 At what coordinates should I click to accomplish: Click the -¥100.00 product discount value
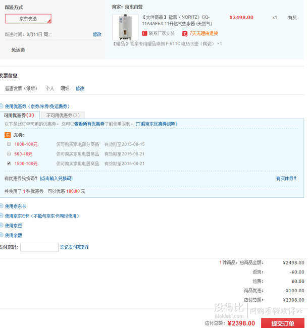point(294,291)
